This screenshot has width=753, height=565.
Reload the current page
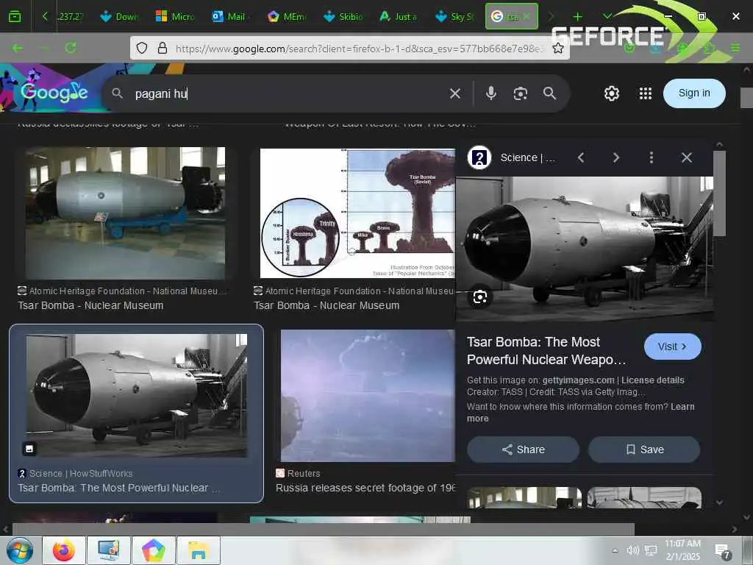[x=71, y=48]
